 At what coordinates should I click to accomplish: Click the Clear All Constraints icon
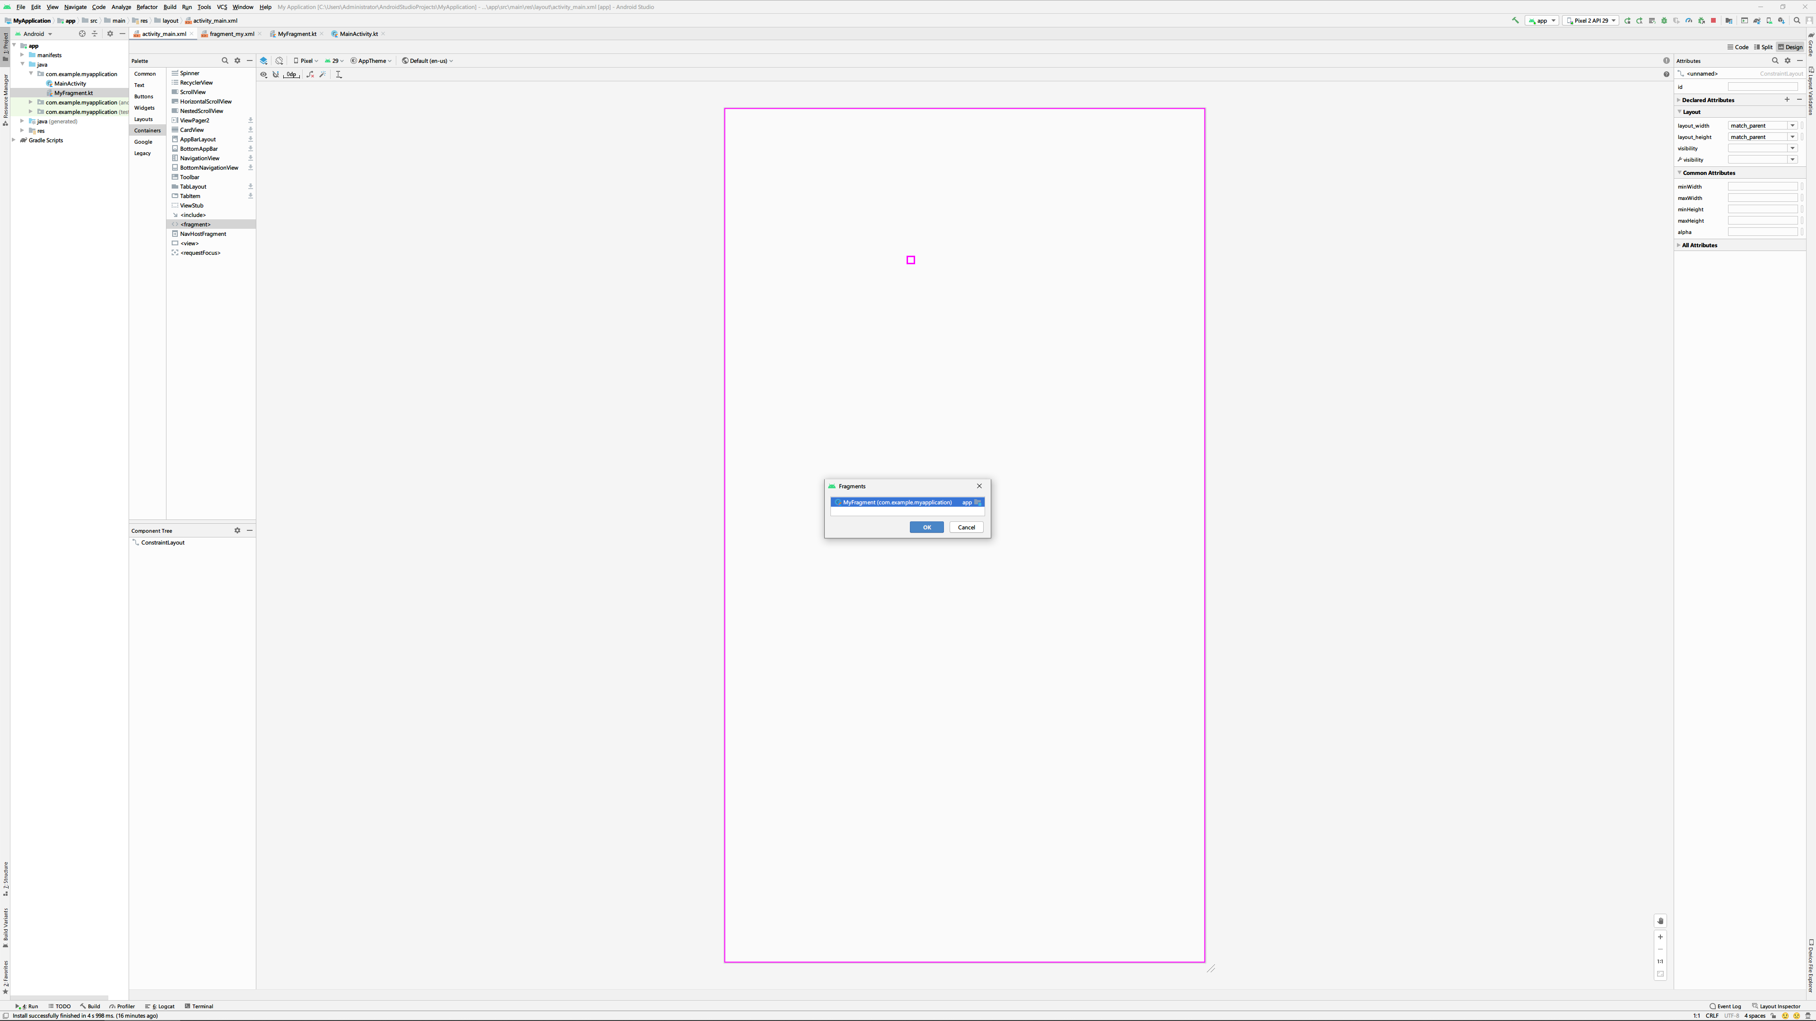click(x=310, y=75)
